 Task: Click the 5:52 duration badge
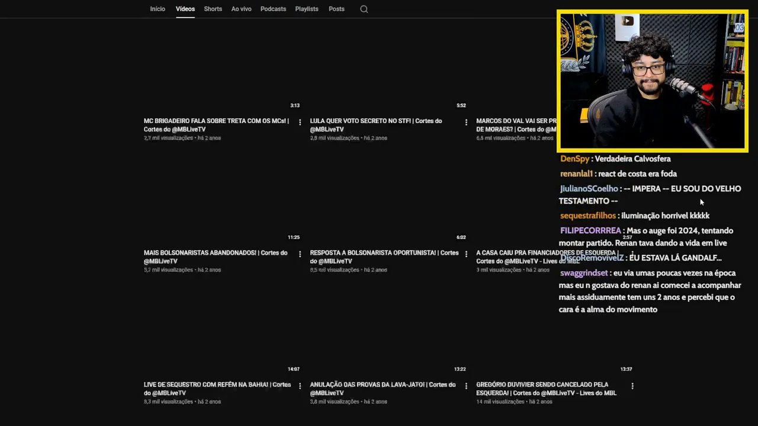[461, 105]
